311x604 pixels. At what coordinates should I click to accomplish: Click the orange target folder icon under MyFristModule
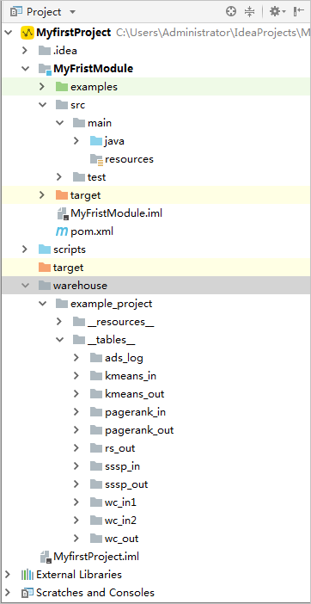(x=62, y=195)
